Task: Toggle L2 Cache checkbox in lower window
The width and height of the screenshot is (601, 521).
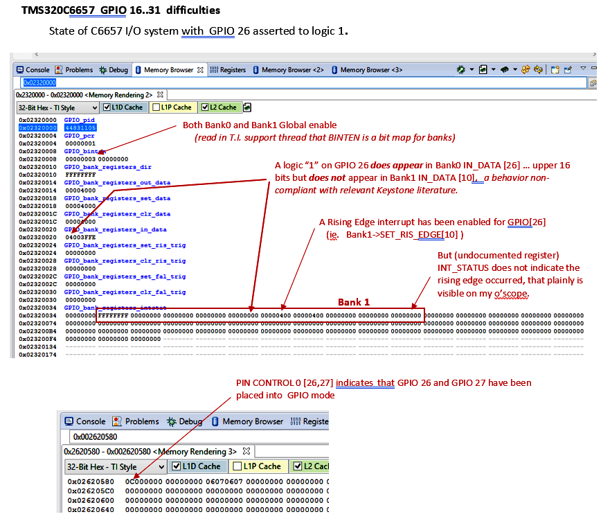Action: point(298,466)
